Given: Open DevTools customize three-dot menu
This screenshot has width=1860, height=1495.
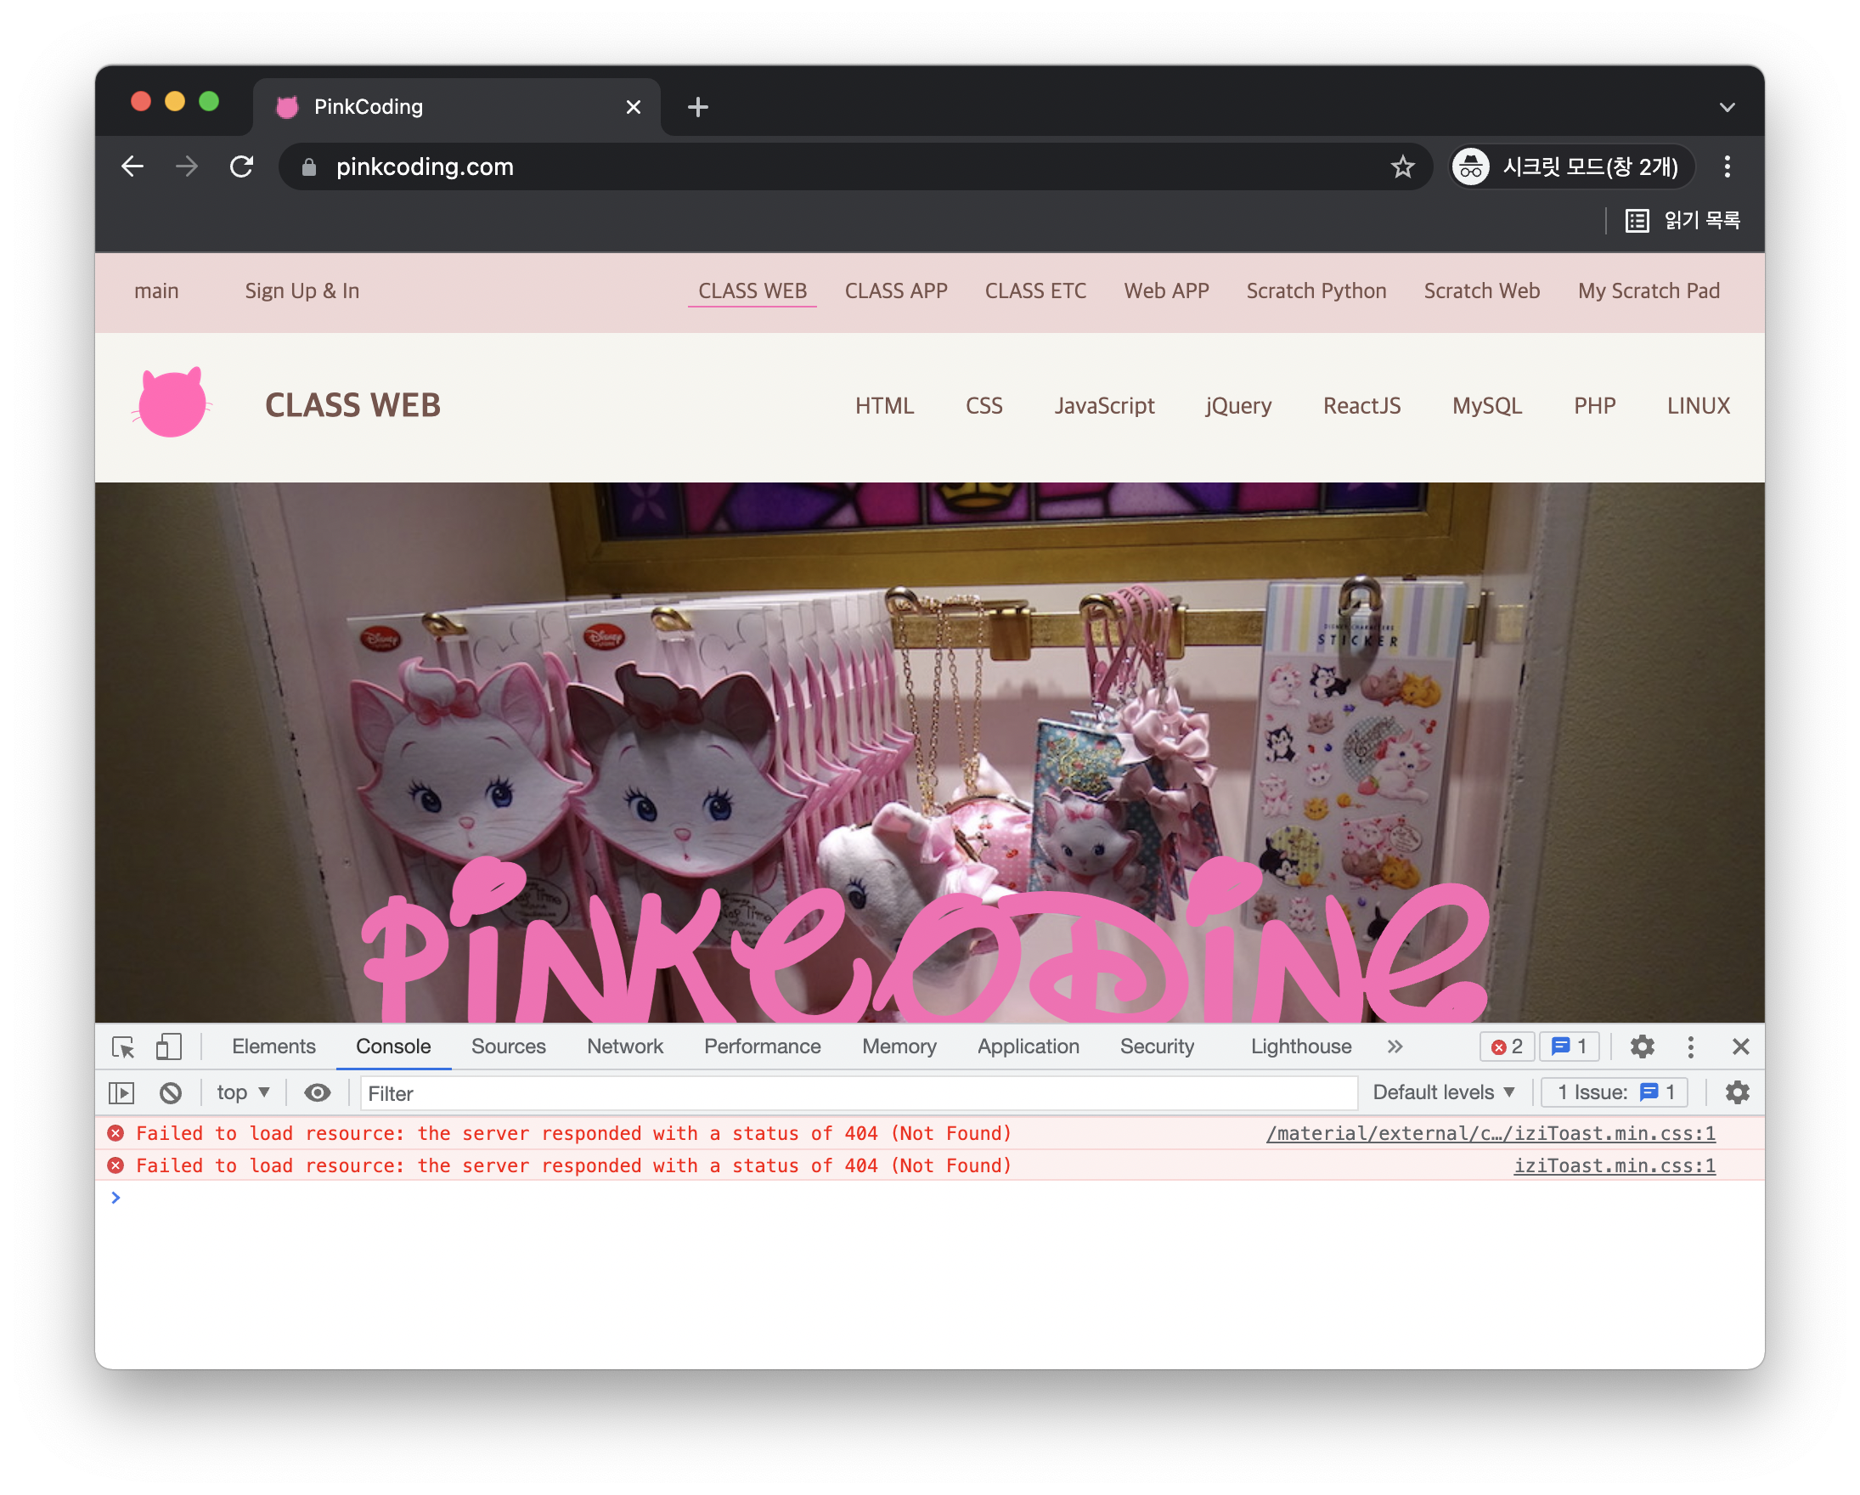Looking at the screenshot, I should pyautogui.click(x=1690, y=1046).
